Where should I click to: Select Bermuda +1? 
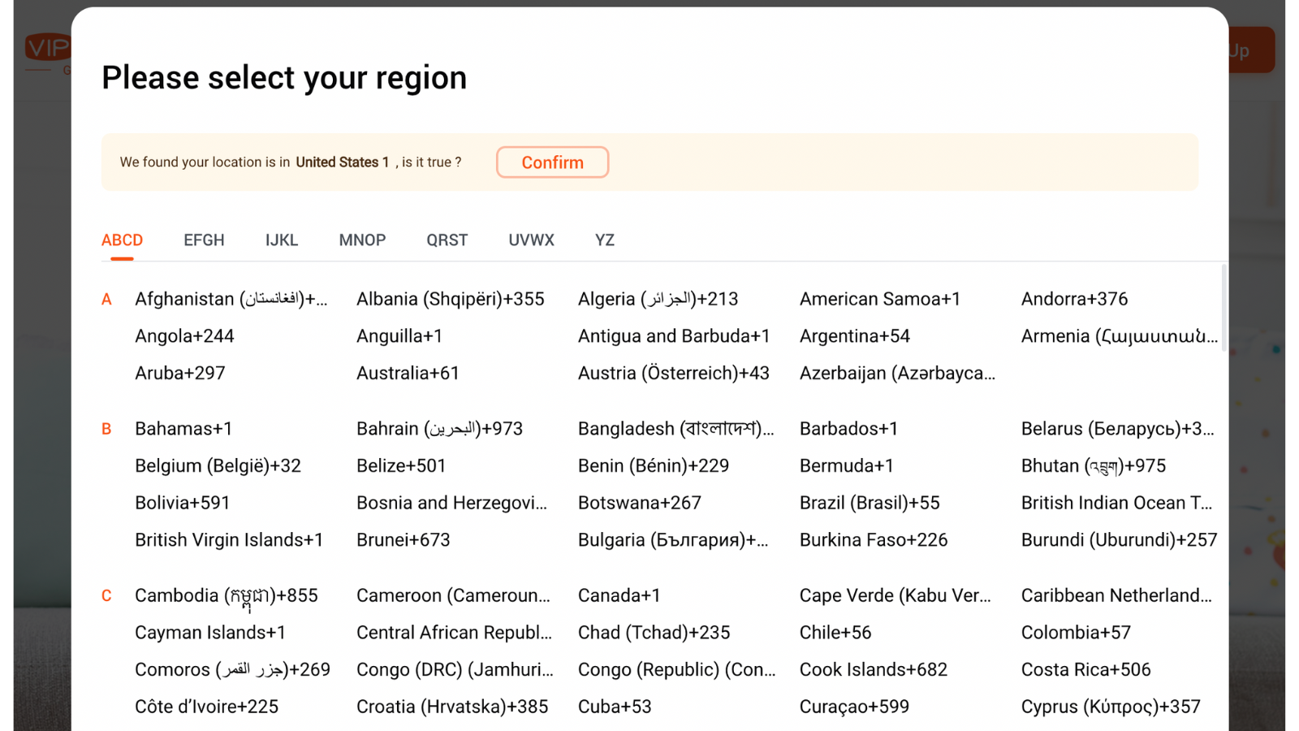[847, 466]
